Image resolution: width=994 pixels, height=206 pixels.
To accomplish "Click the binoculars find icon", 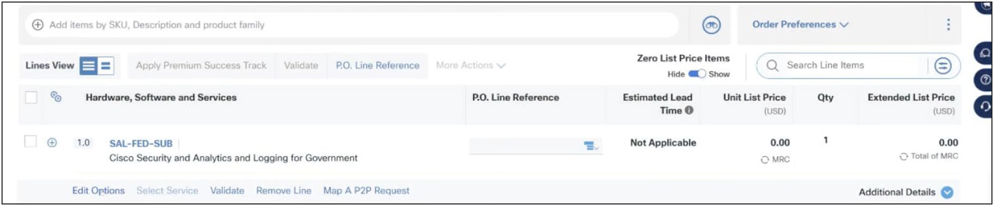I will (x=711, y=25).
